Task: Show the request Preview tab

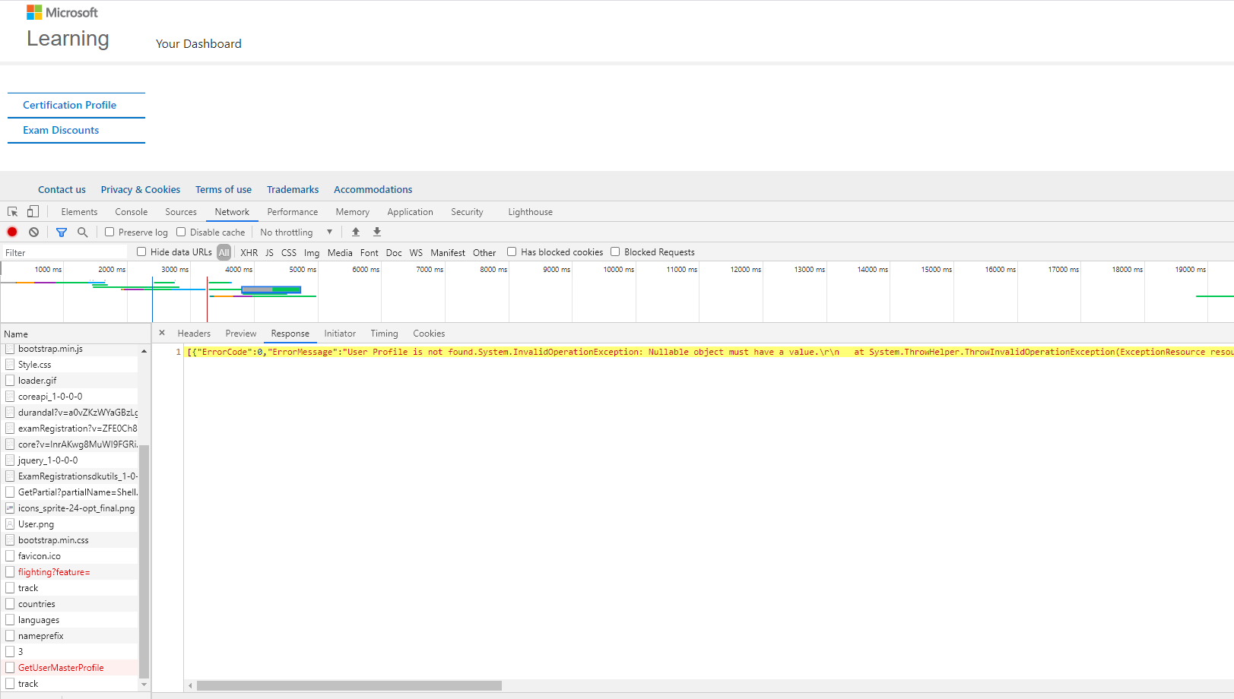Action: 241,334
